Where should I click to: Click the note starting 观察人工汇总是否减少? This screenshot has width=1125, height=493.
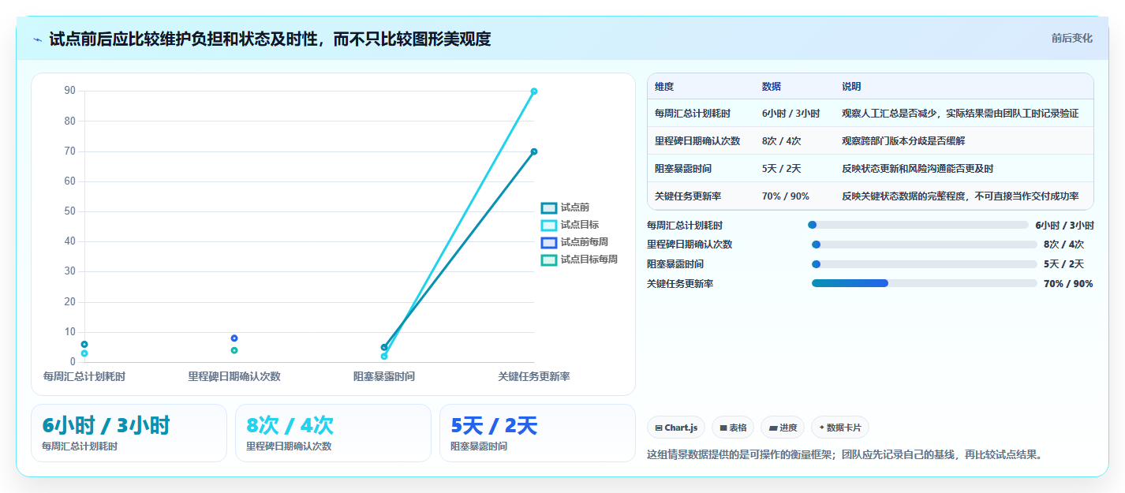pyautogui.click(x=960, y=114)
